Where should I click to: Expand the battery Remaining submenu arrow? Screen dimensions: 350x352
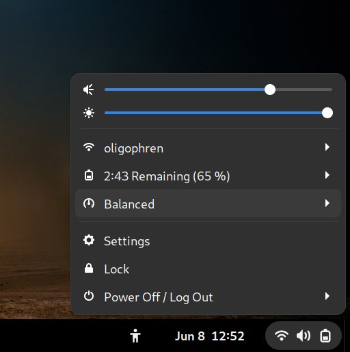pyautogui.click(x=327, y=175)
